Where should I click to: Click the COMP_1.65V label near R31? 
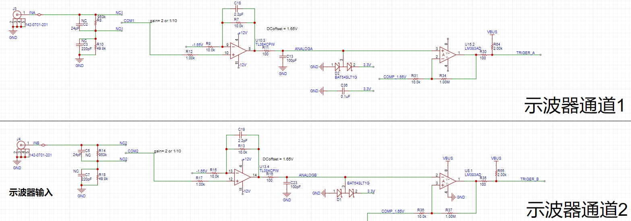pos(395,76)
